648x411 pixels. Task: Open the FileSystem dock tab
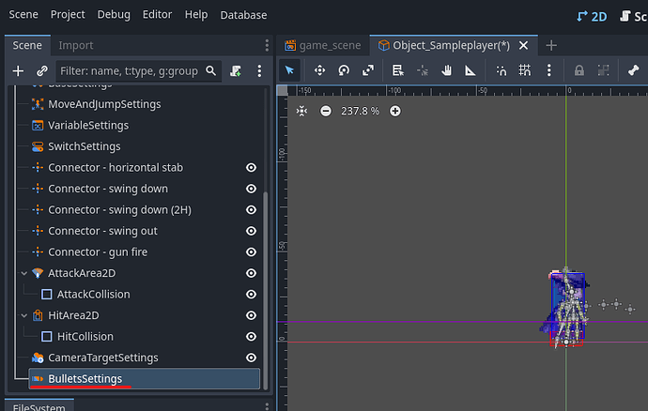[39, 407]
